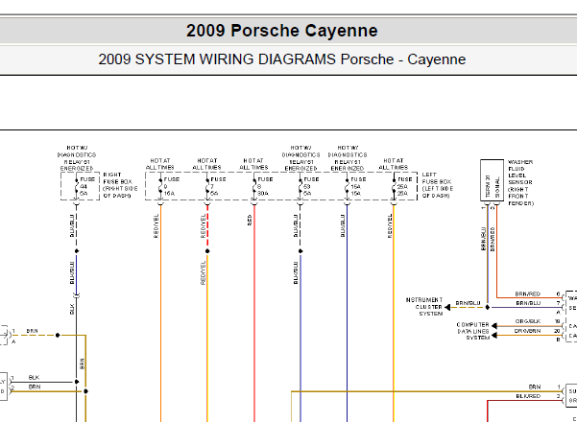Click the BRN label above the BLK/RED label
The height and width of the screenshot is (422, 577).
coord(535,387)
